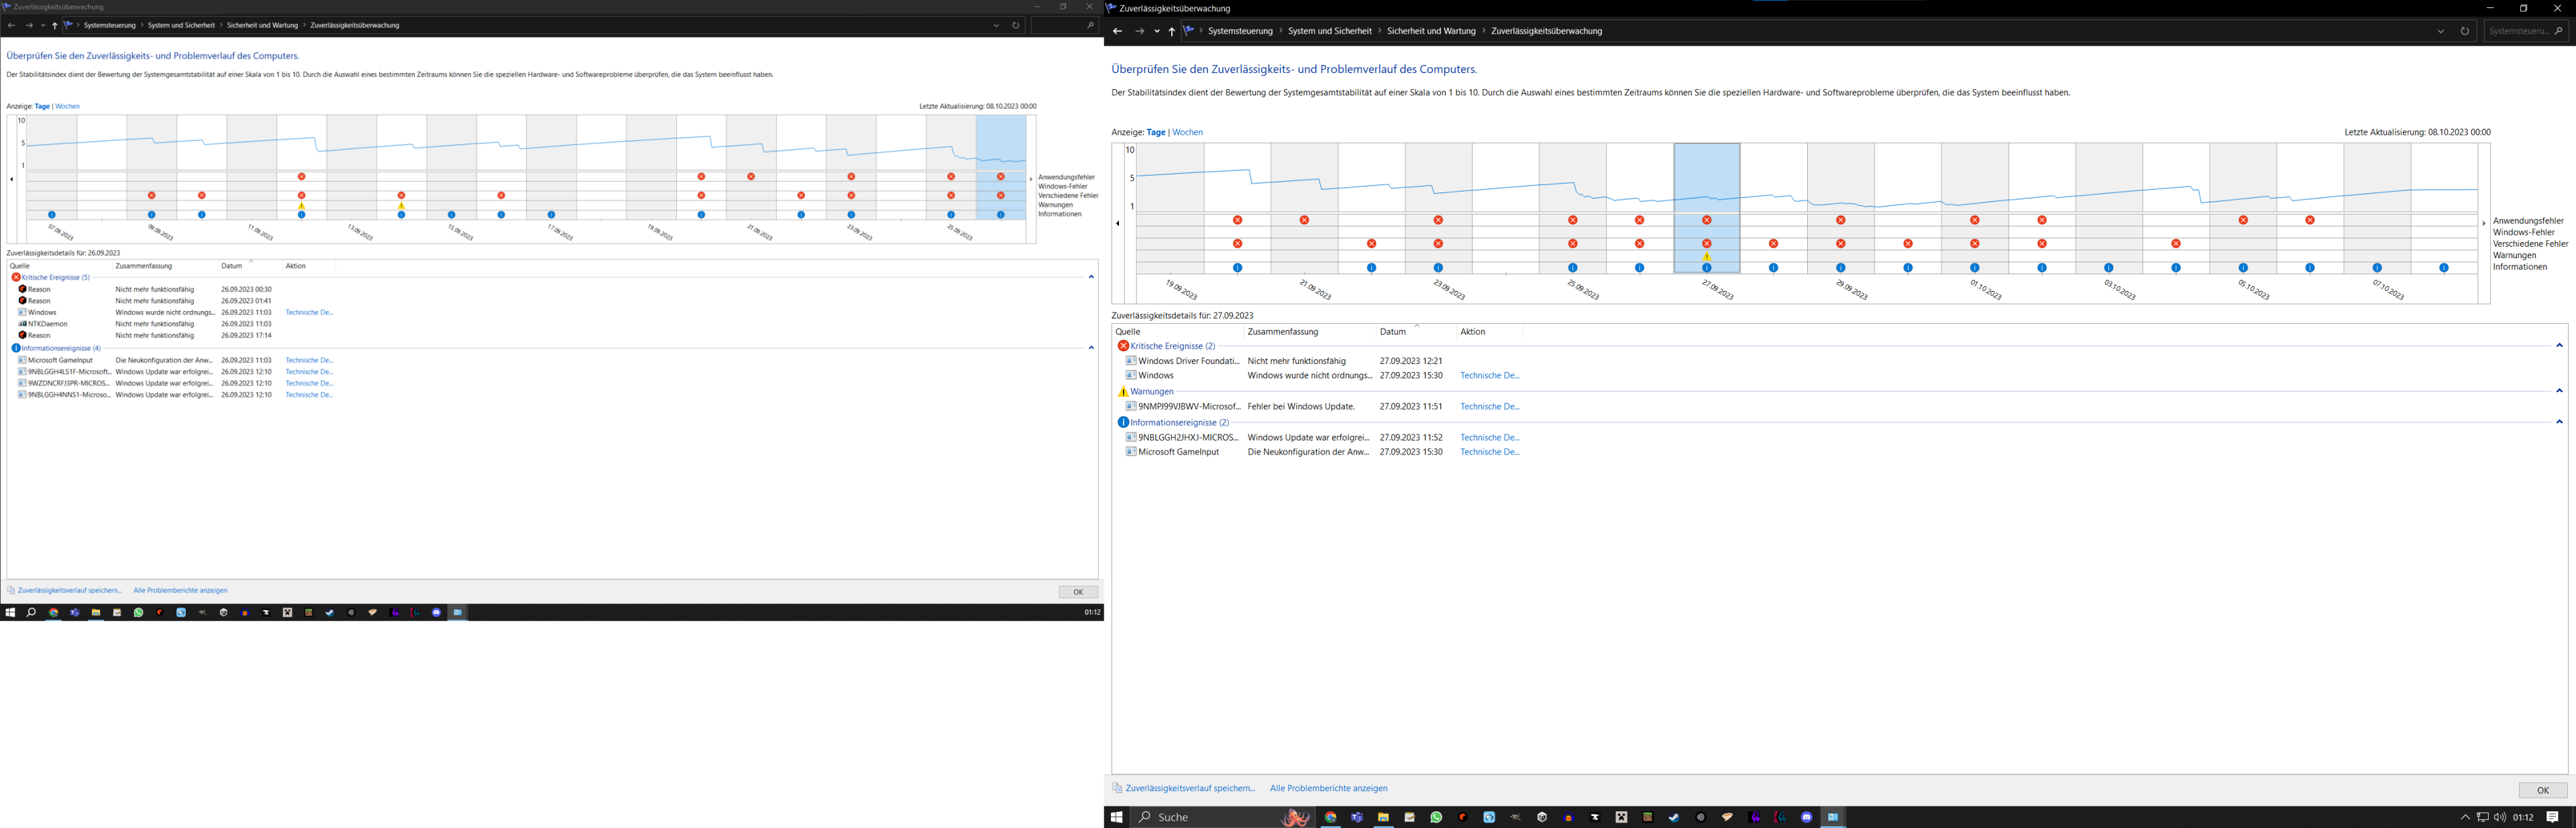
Task: Select the Reason entry dated 26.09.2023 17:14
Action: pyautogui.click(x=39, y=335)
